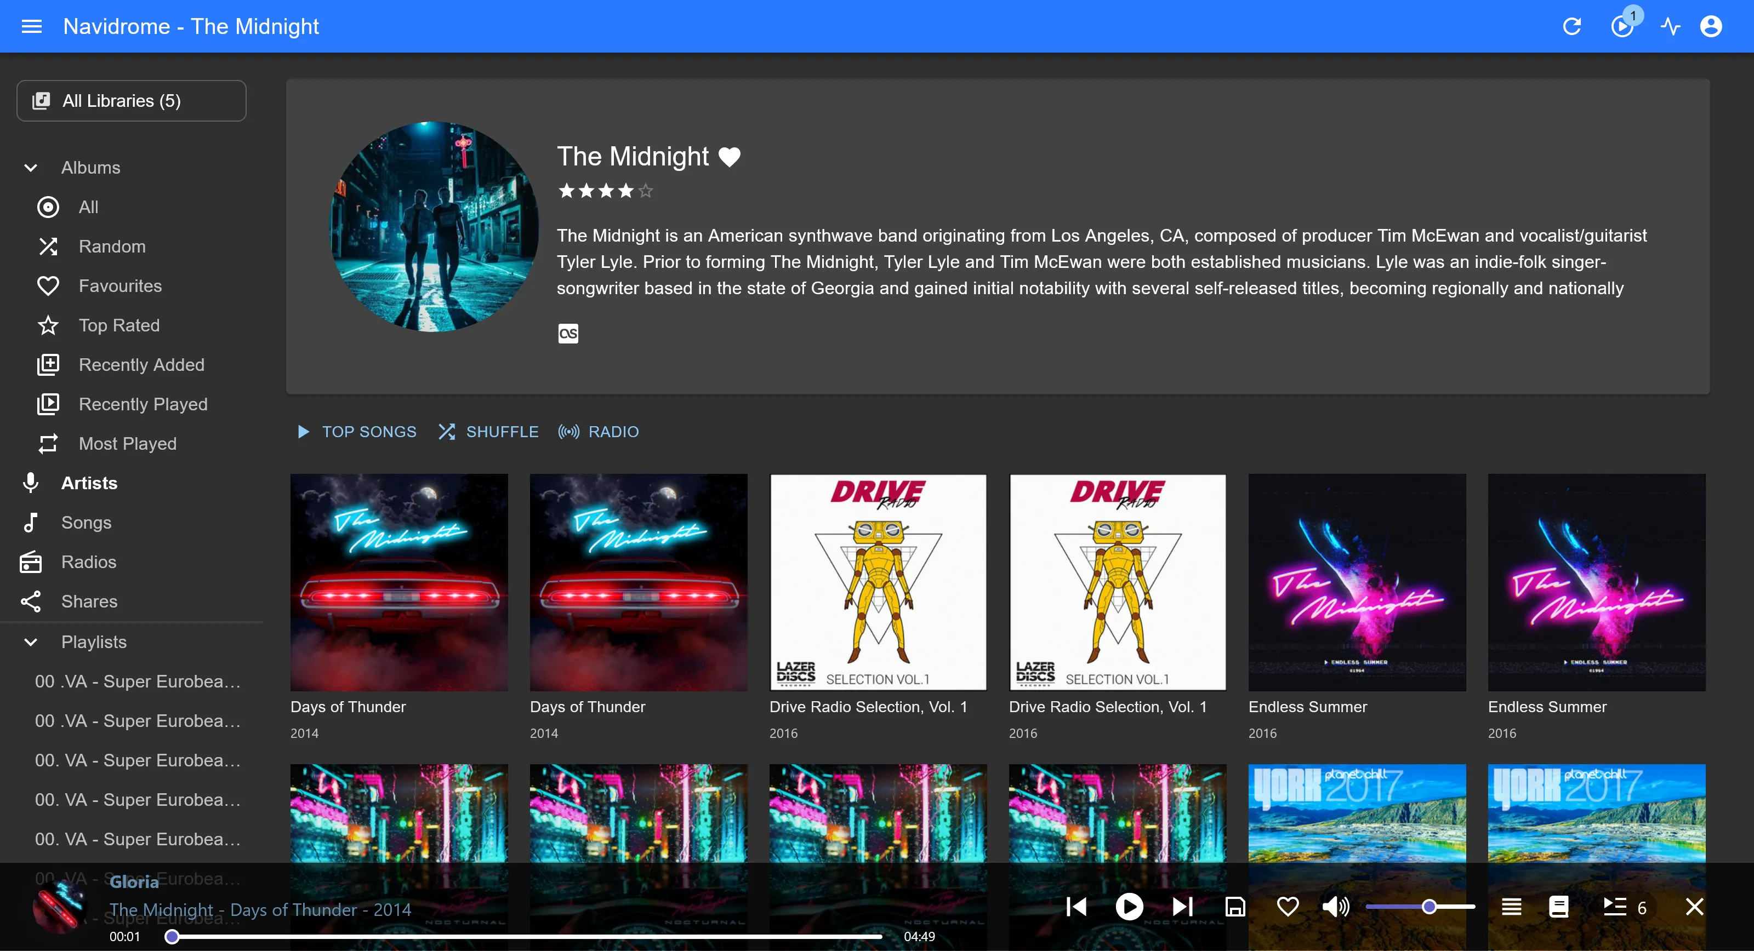Open the Songs menu item

click(86, 523)
